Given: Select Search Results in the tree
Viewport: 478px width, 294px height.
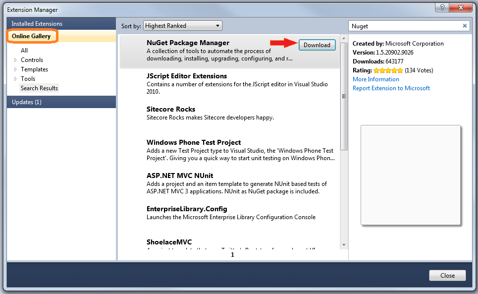Looking at the screenshot, I should [x=39, y=88].
